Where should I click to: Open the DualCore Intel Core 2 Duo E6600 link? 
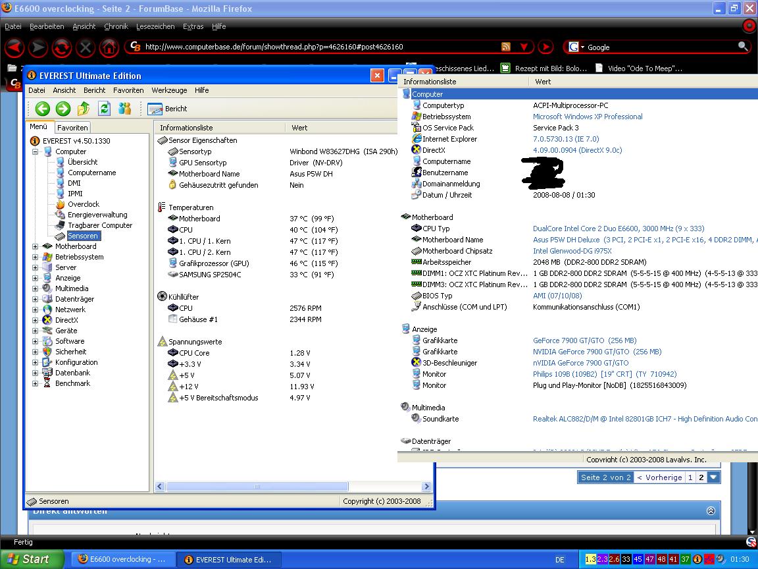(619, 229)
